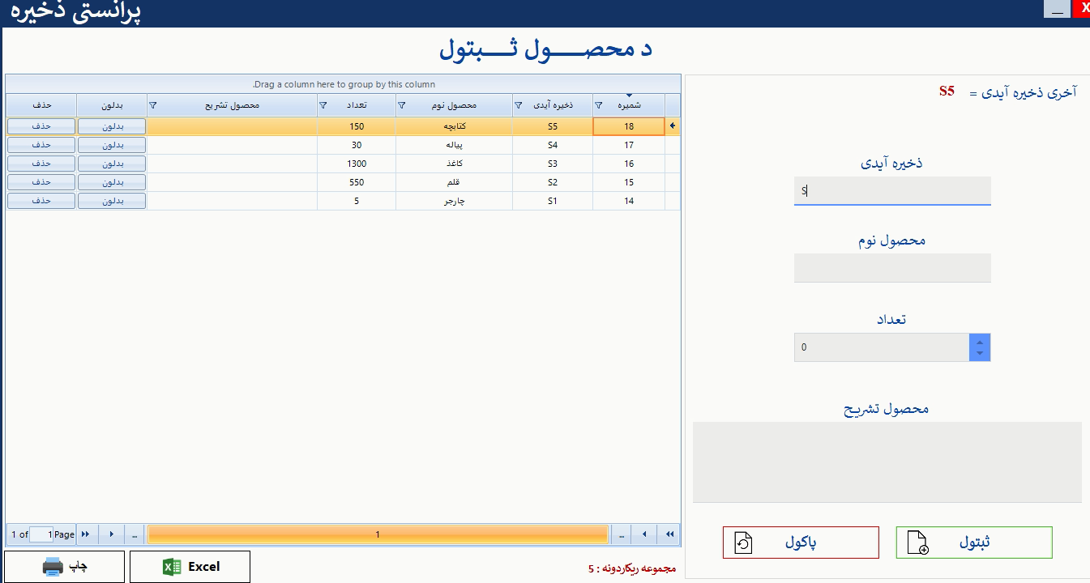Click the محصول نوم input field
The width and height of the screenshot is (1090, 583).
coord(892,268)
